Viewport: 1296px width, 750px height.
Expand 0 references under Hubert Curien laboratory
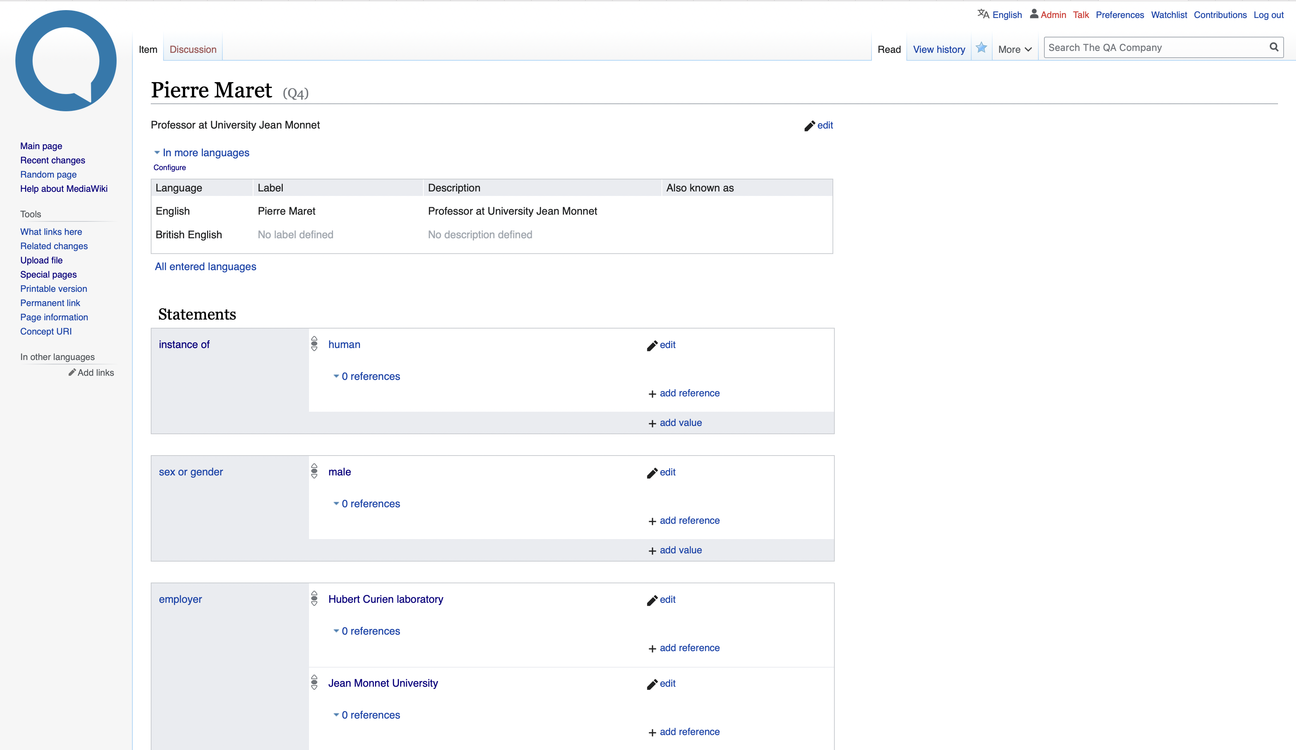(367, 631)
